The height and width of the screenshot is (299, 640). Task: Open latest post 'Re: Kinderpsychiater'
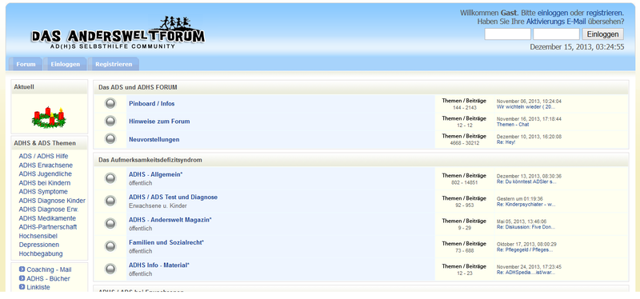pos(526,205)
